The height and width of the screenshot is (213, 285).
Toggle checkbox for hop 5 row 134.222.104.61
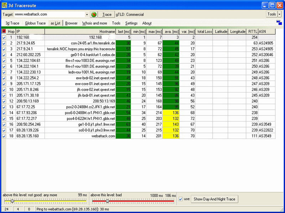tap(4, 61)
